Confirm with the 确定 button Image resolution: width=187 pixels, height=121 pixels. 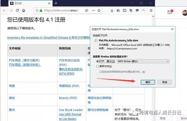coord(148,82)
